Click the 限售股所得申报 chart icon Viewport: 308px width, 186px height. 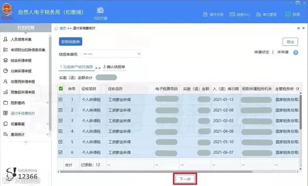6,92
